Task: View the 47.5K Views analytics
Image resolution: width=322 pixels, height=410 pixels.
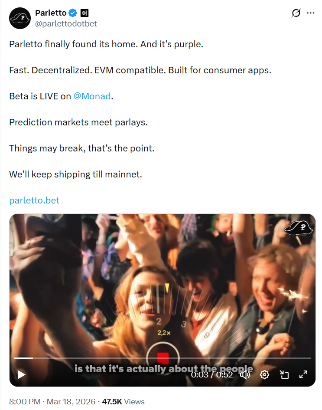Action: tap(123, 402)
